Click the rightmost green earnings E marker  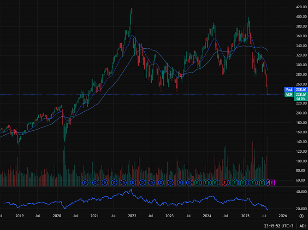pos(262,183)
